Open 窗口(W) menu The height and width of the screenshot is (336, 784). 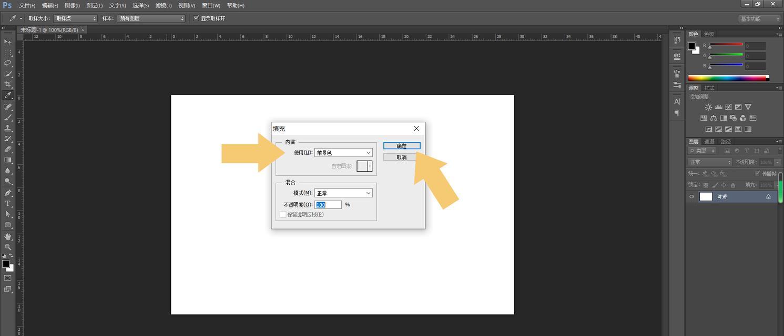pyautogui.click(x=211, y=5)
